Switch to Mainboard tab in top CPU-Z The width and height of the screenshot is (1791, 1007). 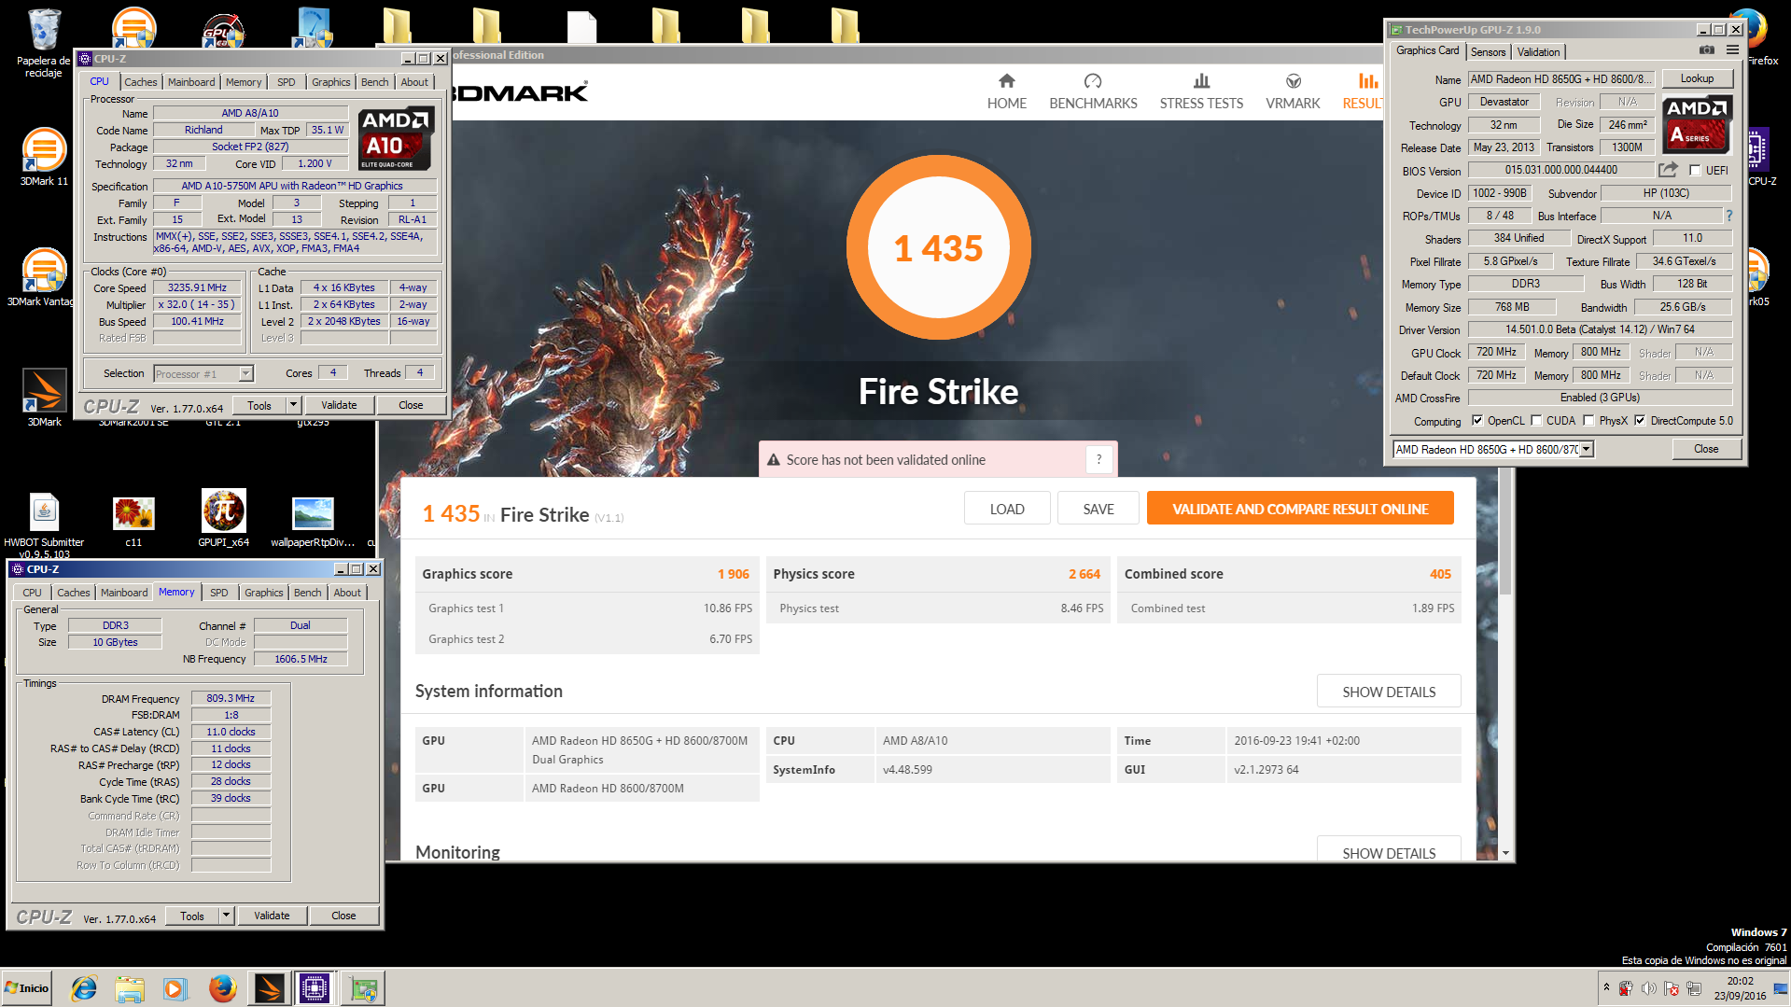191,82
